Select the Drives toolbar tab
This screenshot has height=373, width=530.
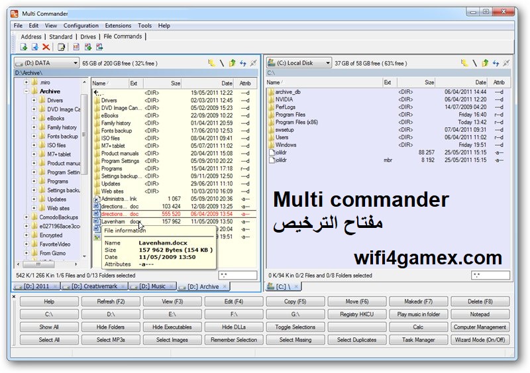coord(88,36)
